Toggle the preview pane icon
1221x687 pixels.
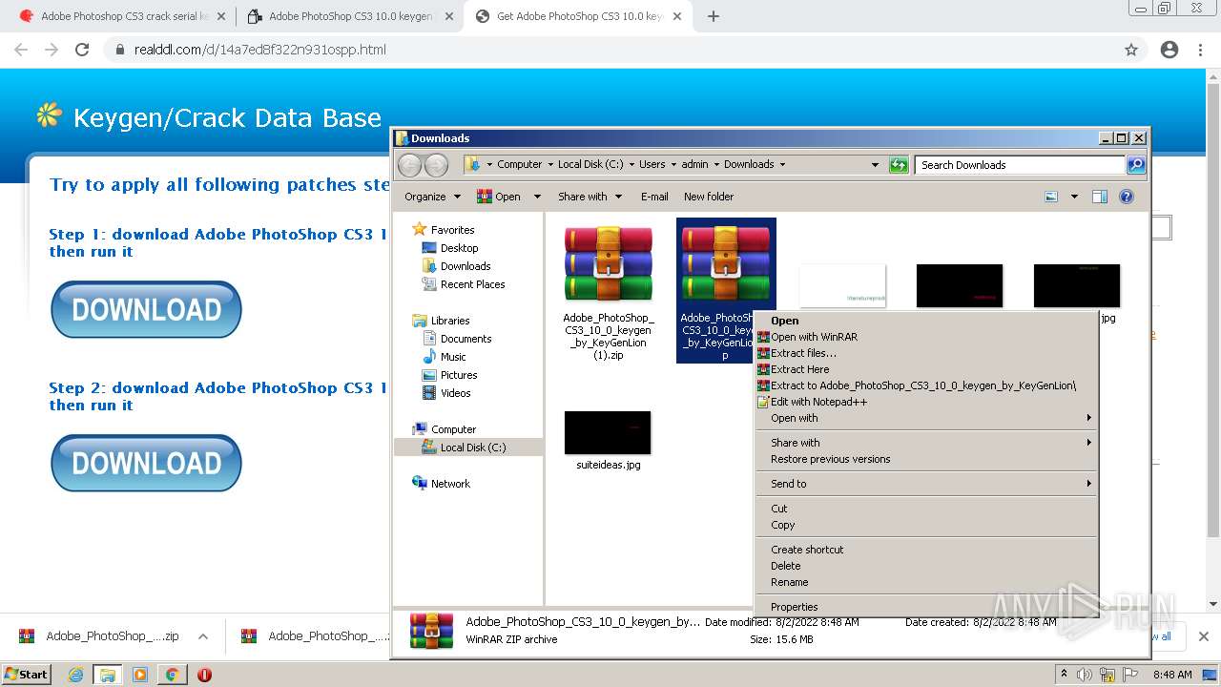(x=1099, y=197)
